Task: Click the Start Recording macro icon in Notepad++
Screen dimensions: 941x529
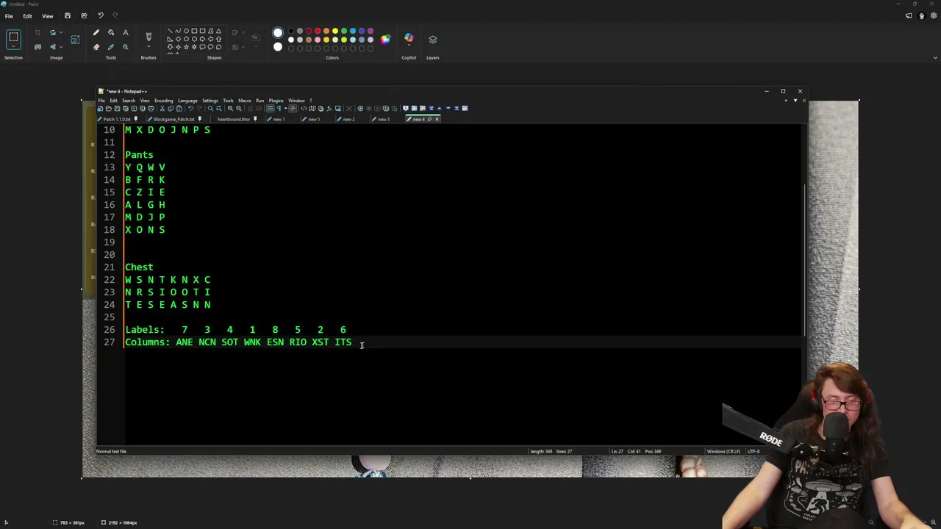Action: click(x=360, y=109)
